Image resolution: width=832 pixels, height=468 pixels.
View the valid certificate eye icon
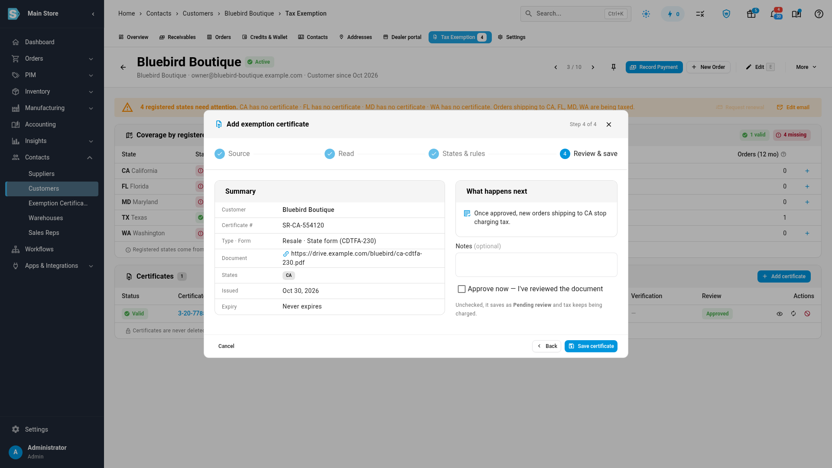click(x=780, y=314)
